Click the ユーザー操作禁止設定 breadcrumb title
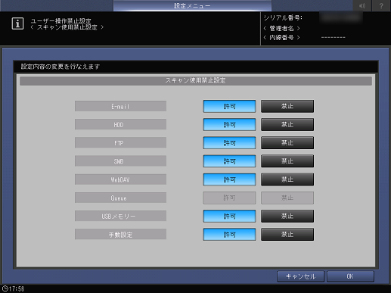 click(61, 21)
